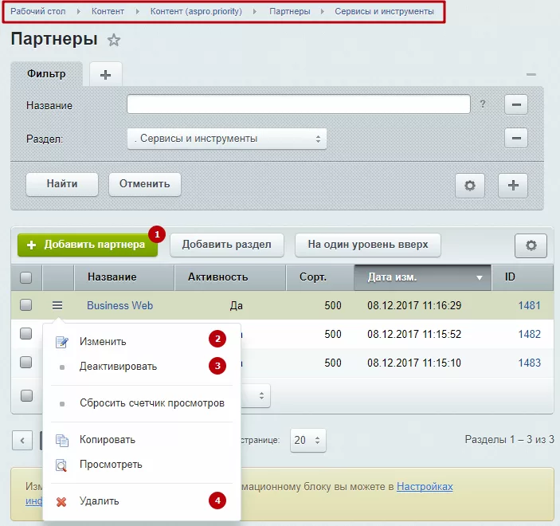Sort by Активность column header
This screenshot has height=526, width=560.
[x=230, y=277]
